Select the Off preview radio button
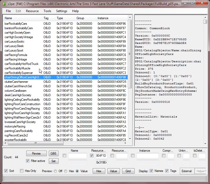 click(x=55, y=171)
